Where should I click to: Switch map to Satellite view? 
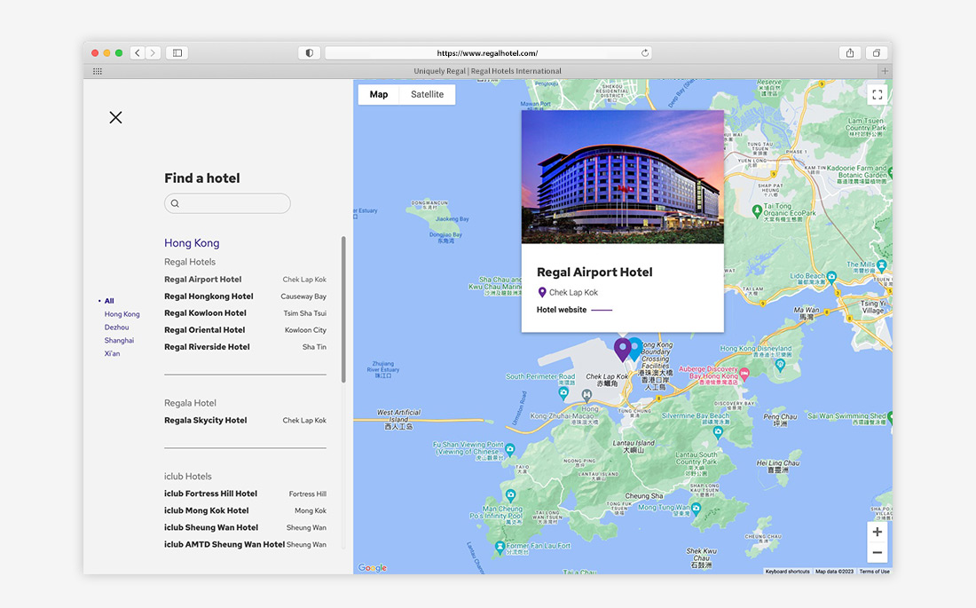point(427,94)
